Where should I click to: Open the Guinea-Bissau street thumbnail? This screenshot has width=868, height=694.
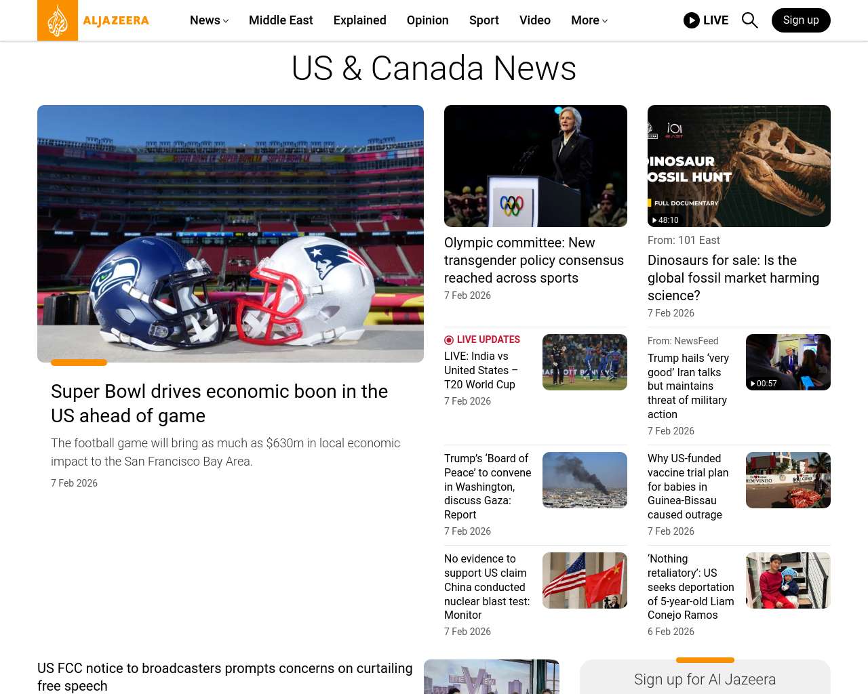click(788, 480)
